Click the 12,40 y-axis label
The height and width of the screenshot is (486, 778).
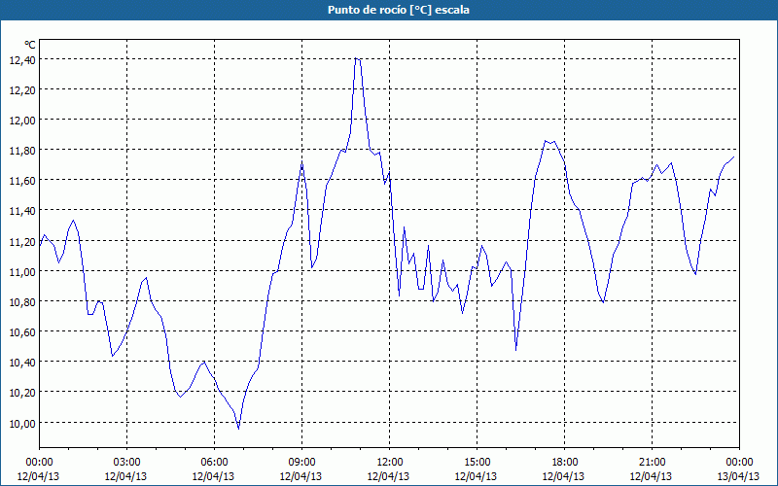22,60
